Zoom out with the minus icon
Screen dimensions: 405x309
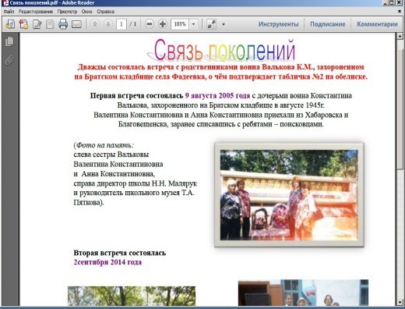150,24
